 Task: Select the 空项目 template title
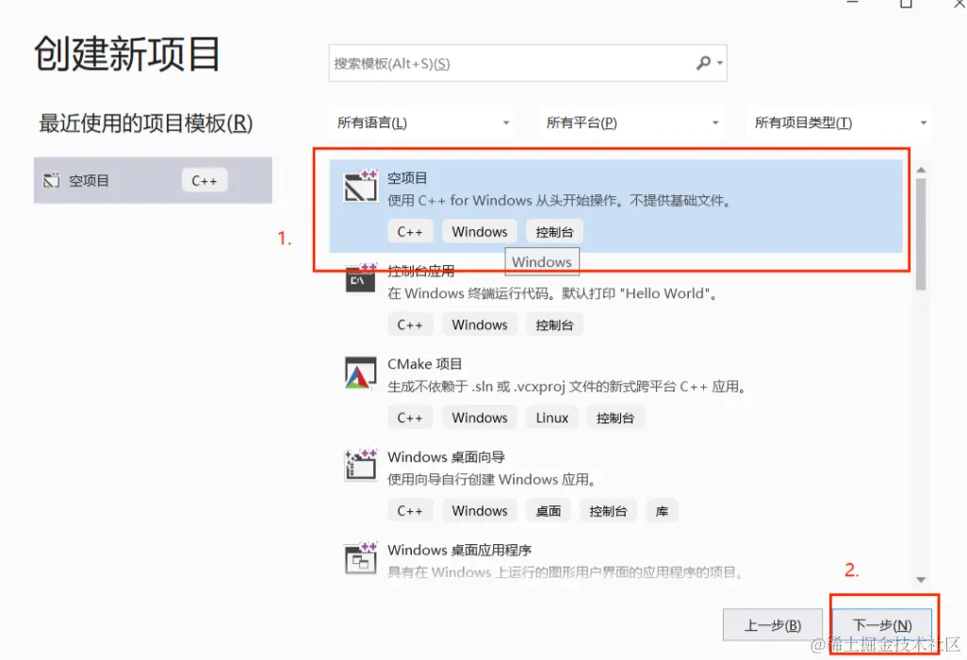407,177
